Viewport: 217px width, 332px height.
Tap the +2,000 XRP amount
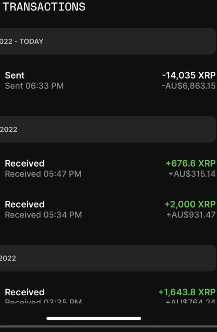pos(190,204)
